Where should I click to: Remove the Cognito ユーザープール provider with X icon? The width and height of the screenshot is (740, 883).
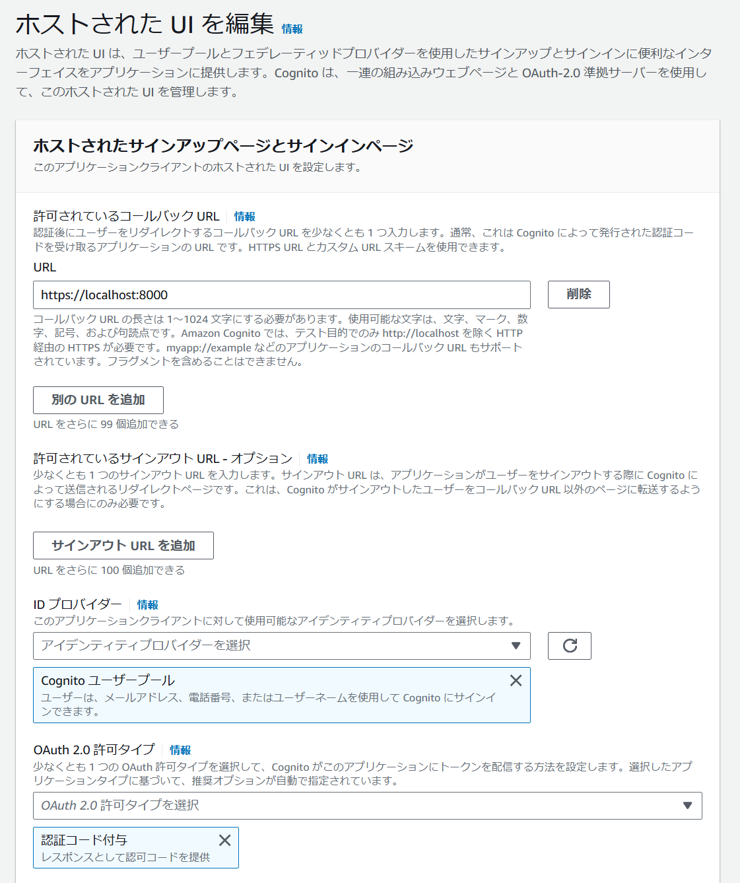[x=516, y=680]
